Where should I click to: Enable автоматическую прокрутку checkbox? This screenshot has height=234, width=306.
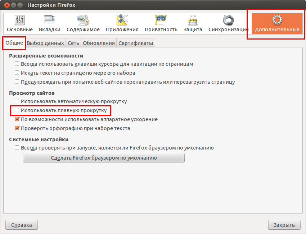(x=17, y=101)
